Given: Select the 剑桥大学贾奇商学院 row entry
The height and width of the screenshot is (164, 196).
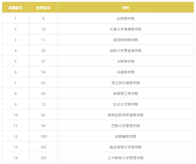Looking at the screenshot, I should click(126, 51).
